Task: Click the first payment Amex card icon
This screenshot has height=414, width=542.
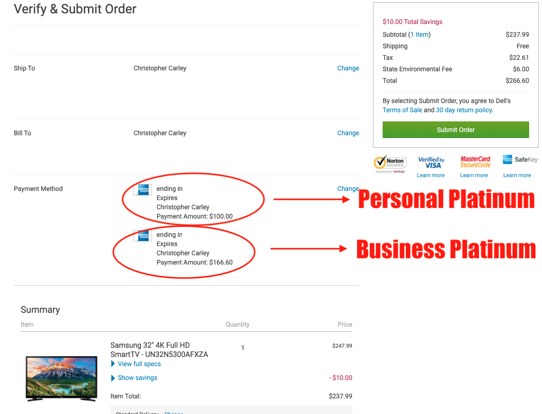Action: [x=143, y=190]
